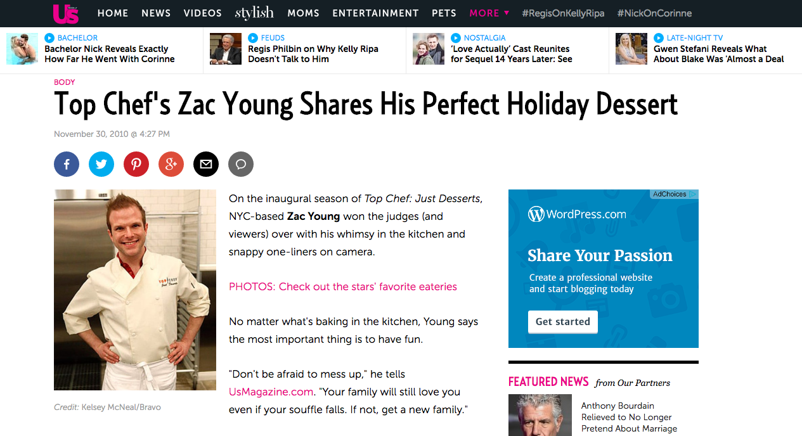Open the #RegisOnKellyRipa hashtag link
The image size is (802, 436).
(563, 13)
